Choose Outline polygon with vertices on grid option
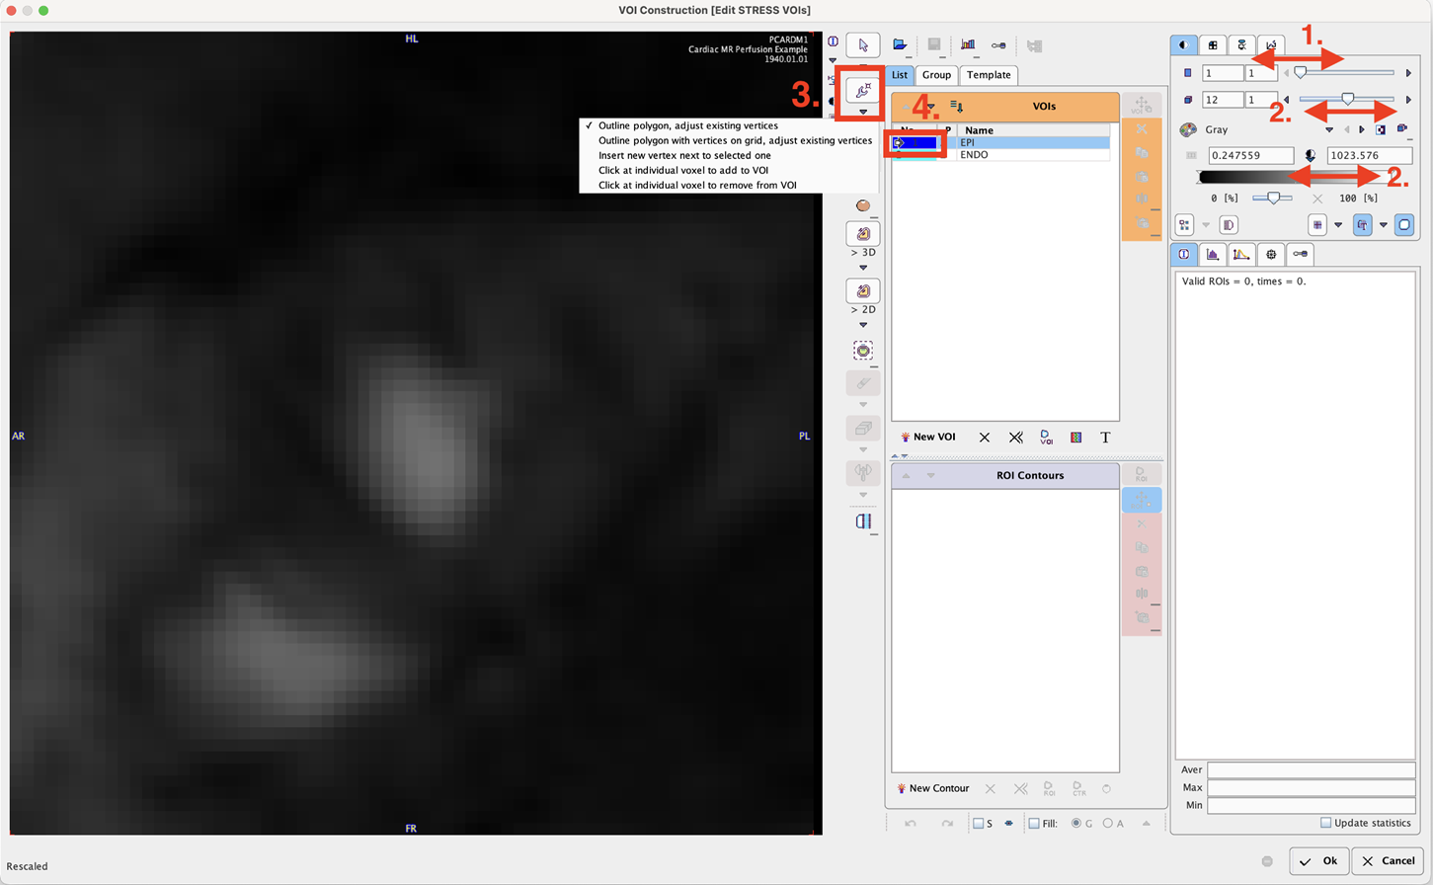This screenshot has width=1433, height=885. (735, 140)
